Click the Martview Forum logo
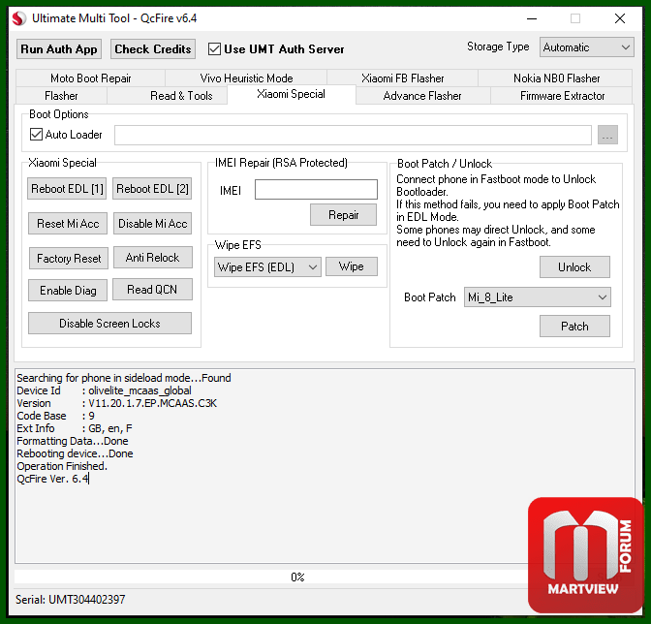 click(x=585, y=553)
